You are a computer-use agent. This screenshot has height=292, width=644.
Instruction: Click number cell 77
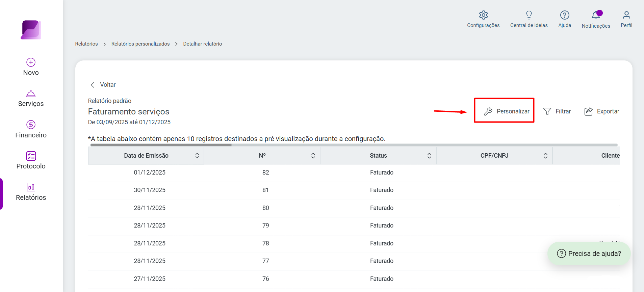pos(266,261)
